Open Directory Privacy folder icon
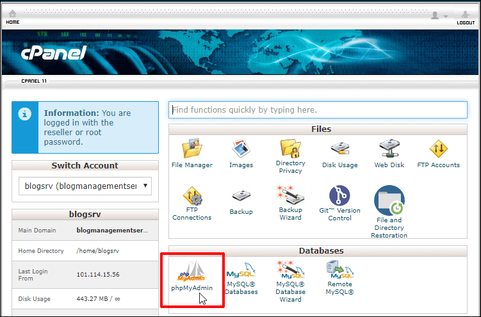This screenshot has height=317, width=481. point(290,149)
